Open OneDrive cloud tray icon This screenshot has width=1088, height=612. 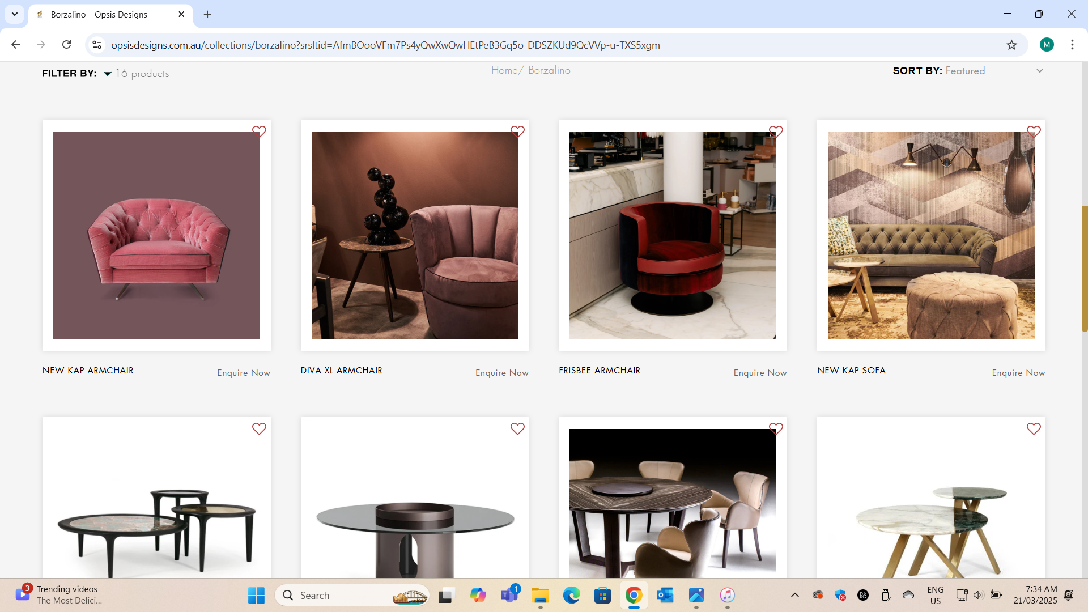tap(908, 595)
